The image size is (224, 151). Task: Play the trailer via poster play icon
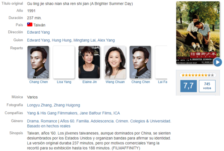(217, 62)
